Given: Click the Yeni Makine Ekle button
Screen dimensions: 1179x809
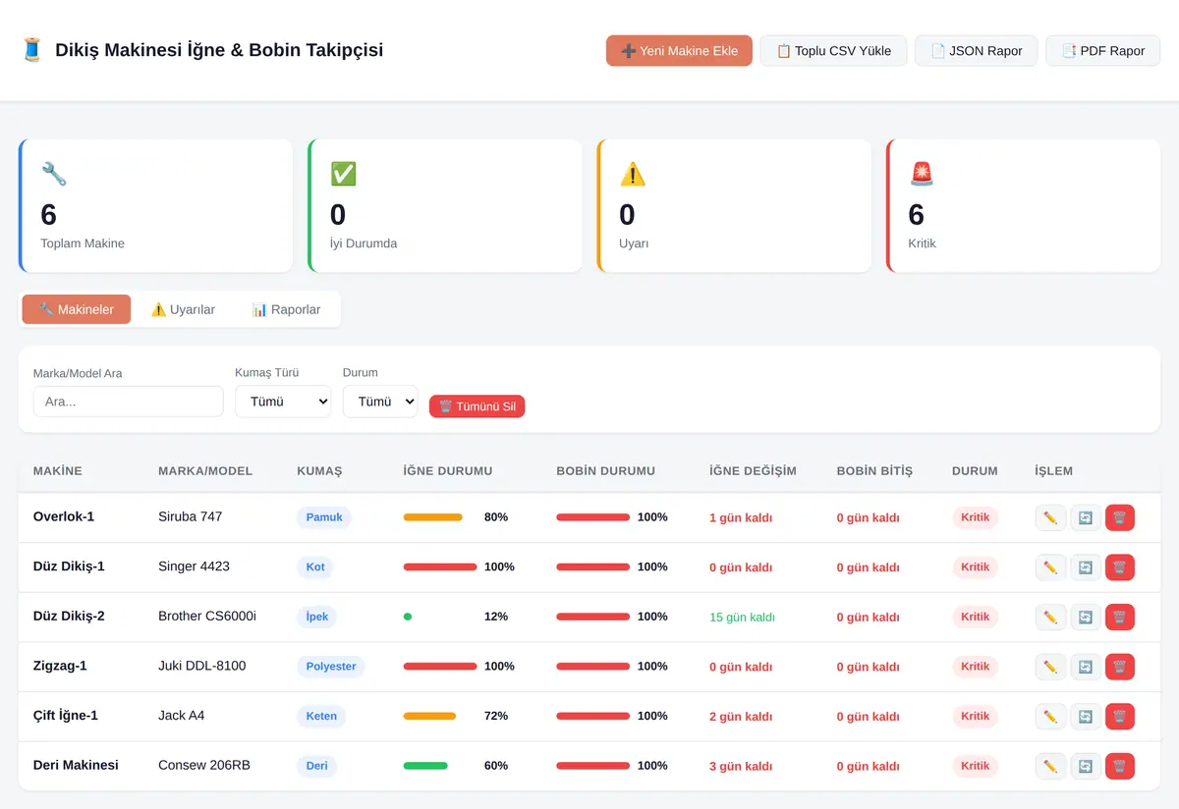Looking at the screenshot, I should coord(679,51).
